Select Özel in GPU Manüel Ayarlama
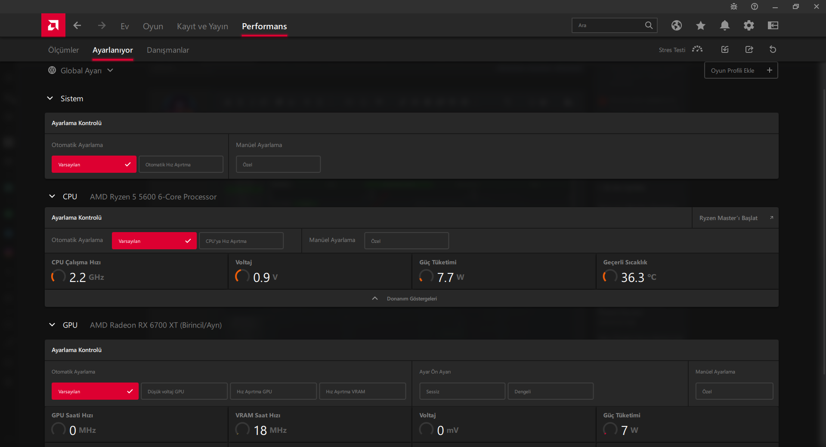Image resolution: width=826 pixels, height=447 pixels. tap(734, 391)
